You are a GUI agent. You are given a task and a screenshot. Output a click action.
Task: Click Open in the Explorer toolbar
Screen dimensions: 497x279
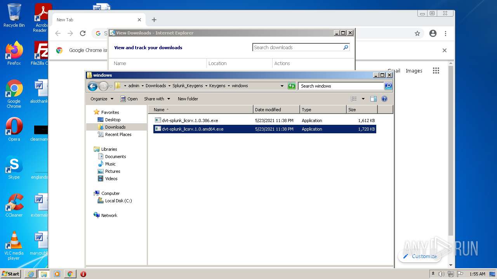tap(129, 99)
